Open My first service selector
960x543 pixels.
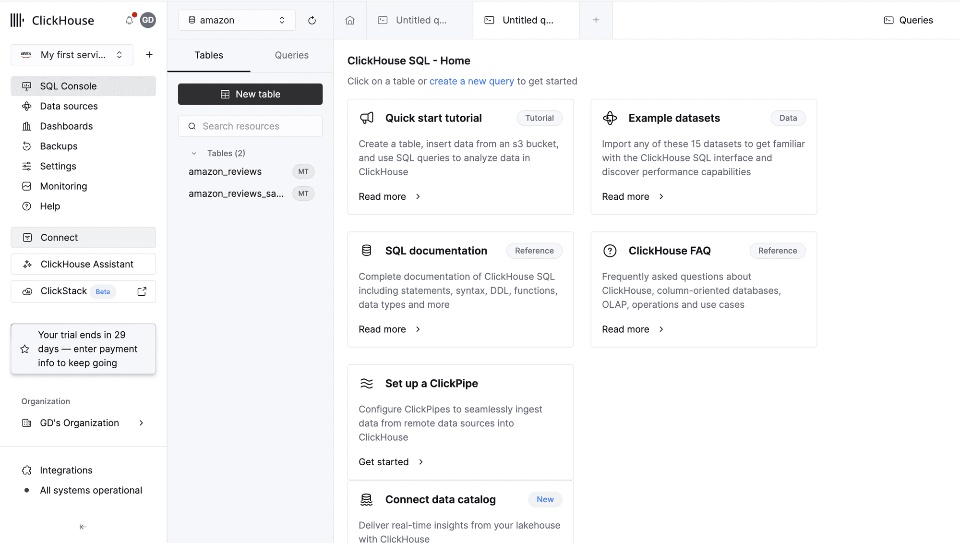72,55
